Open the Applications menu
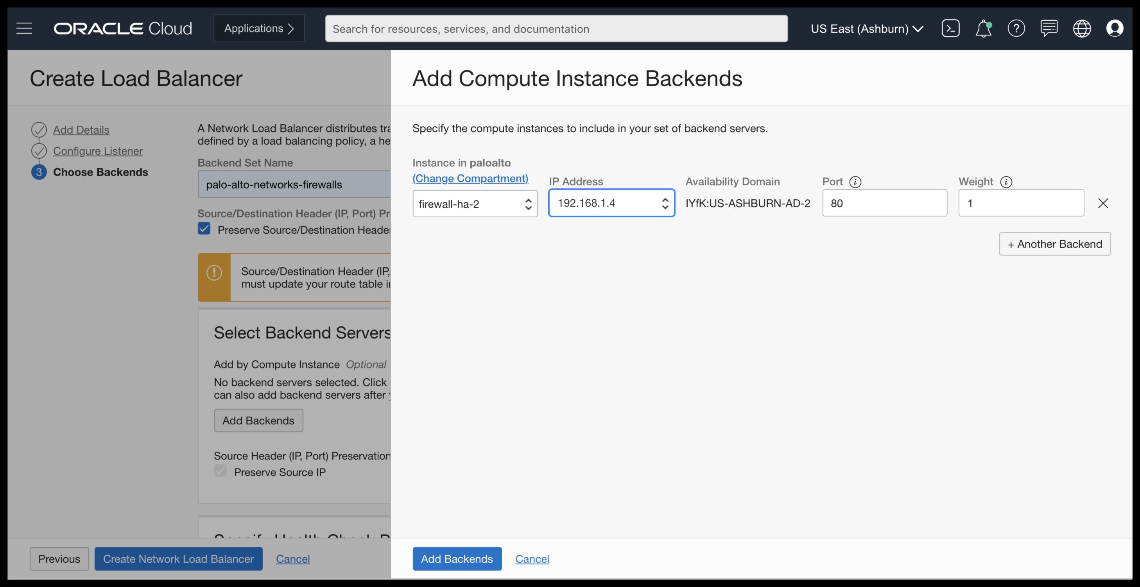 pyautogui.click(x=258, y=27)
